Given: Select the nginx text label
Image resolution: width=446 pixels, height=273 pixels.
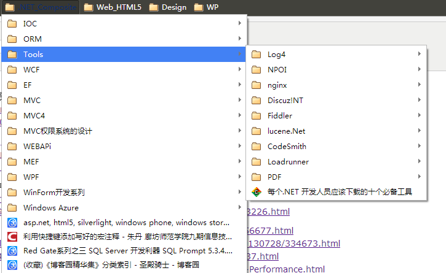Looking at the screenshot, I should click(277, 85).
